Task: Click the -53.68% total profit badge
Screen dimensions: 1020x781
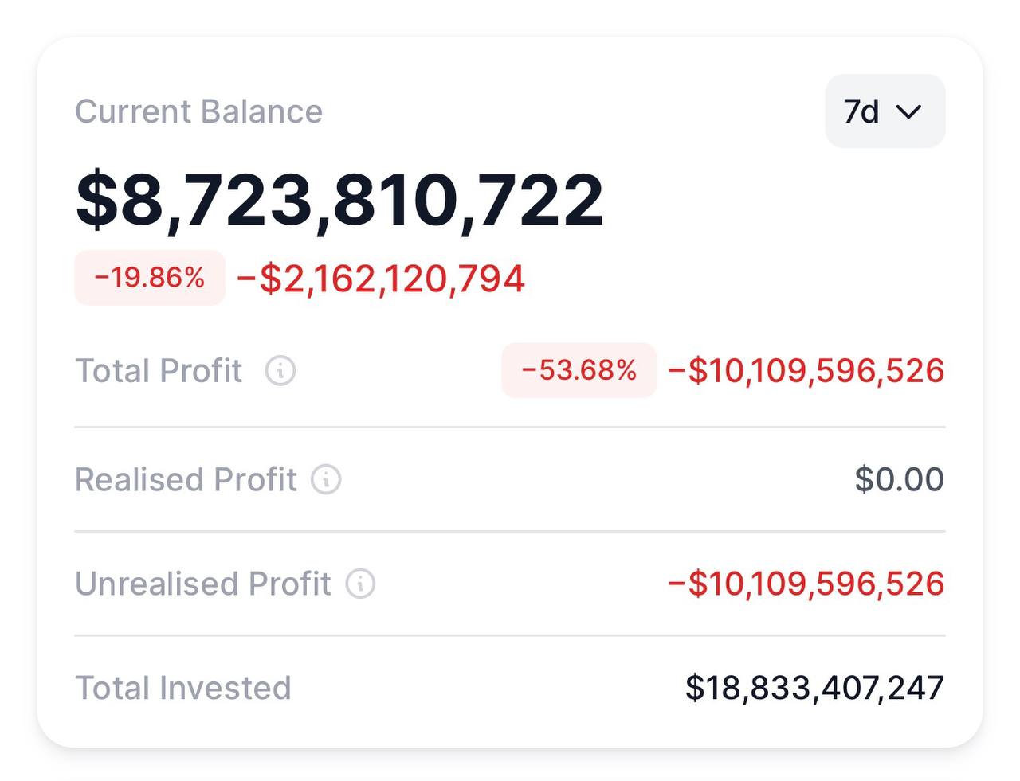Action: [x=579, y=370]
